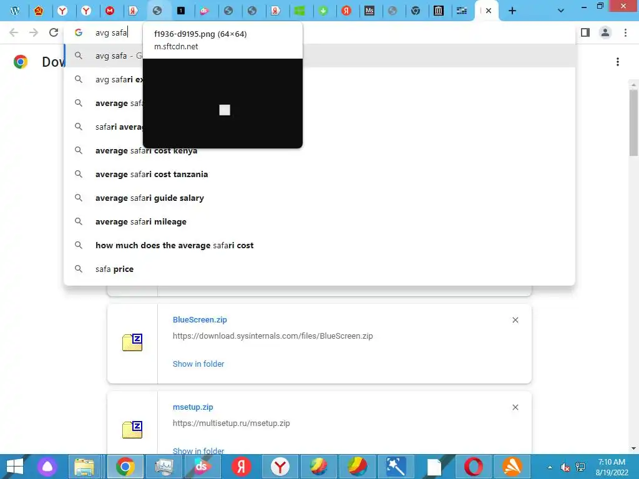This screenshot has height=479, width=639.
Task: Open the 'Ms' favicon tab
Action: pyautogui.click(x=369, y=11)
